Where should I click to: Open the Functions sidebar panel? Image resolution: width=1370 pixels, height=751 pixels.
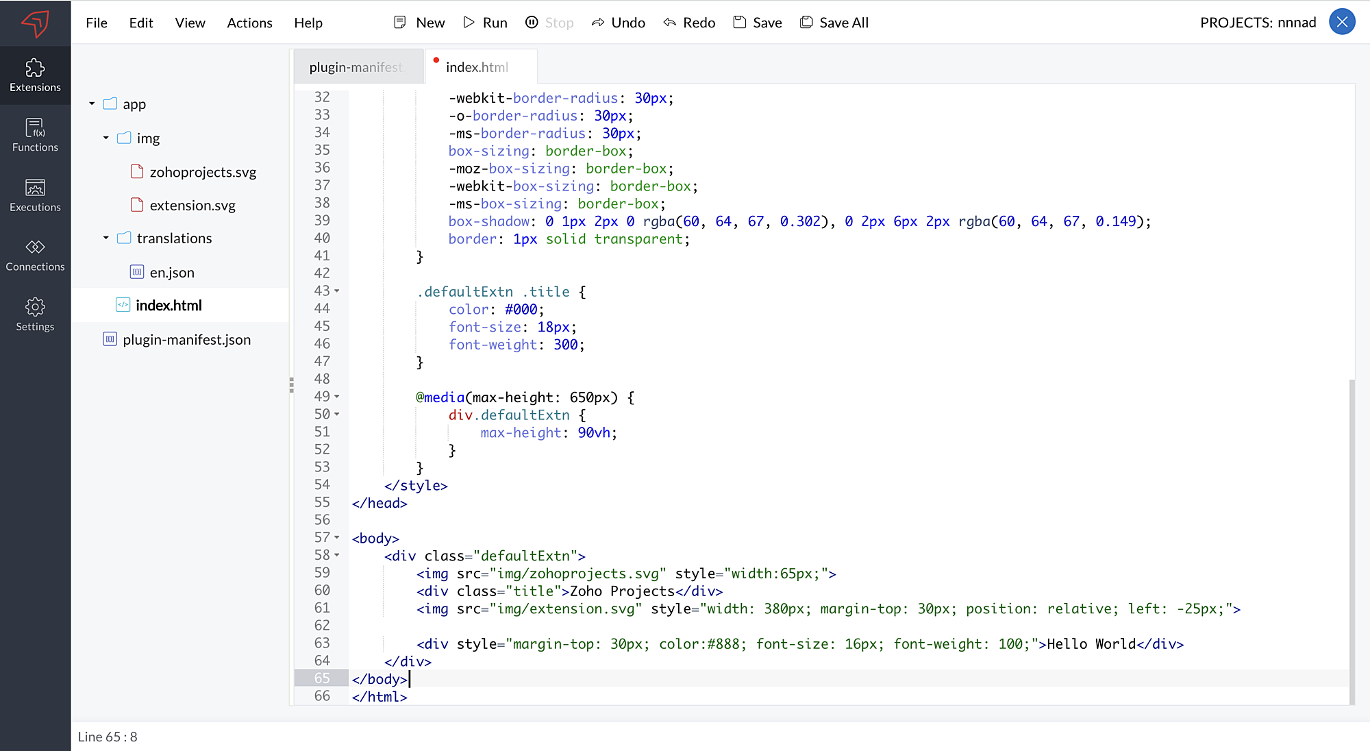pos(35,135)
